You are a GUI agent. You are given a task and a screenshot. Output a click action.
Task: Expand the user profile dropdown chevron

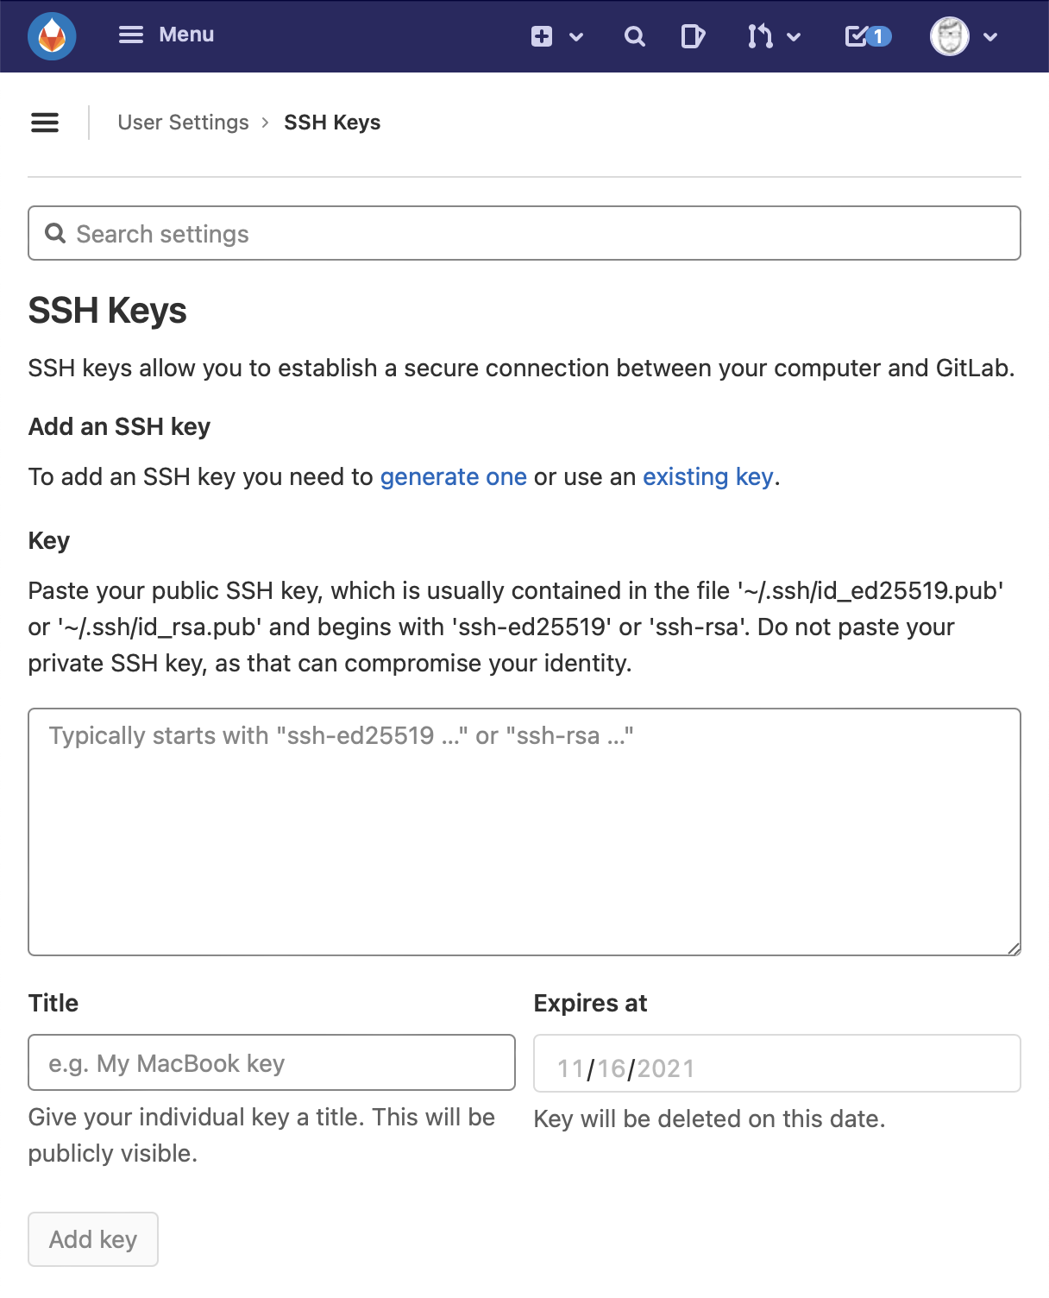coord(990,37)
